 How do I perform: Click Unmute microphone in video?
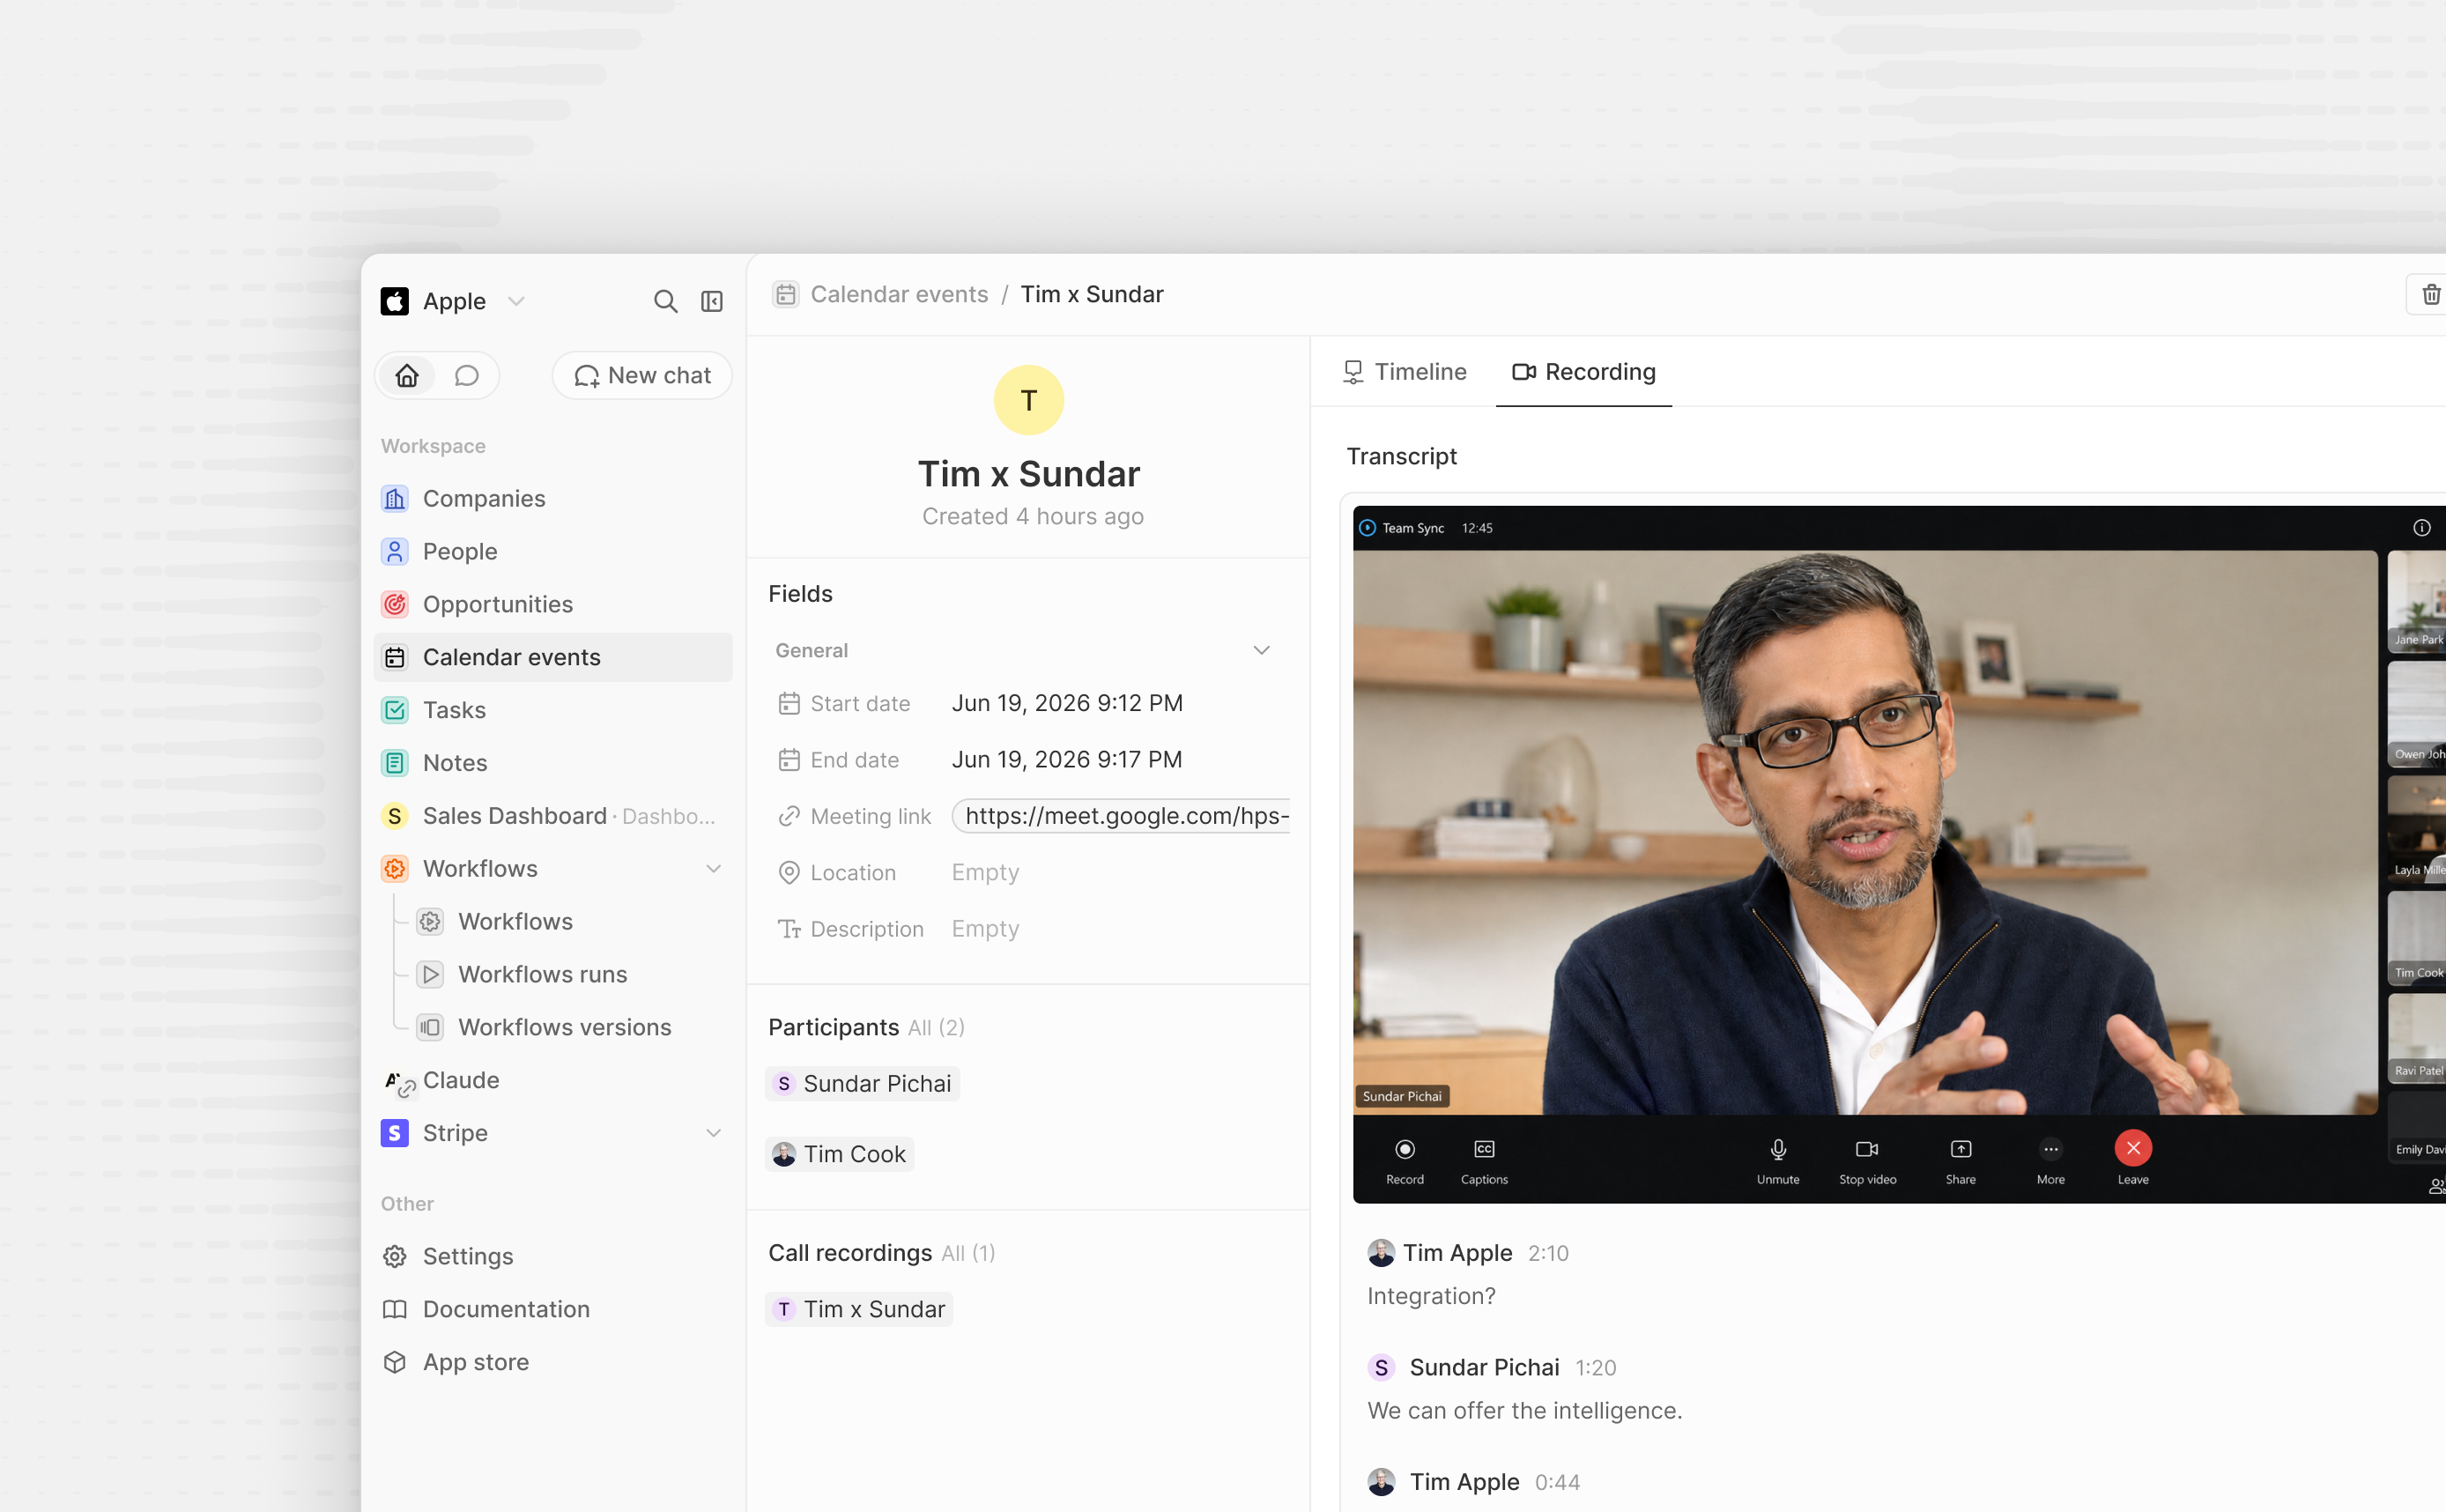pos(1778,1160)
